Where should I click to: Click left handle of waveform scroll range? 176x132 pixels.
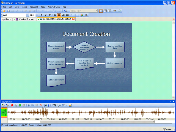pyautogui.click(x=41, y=122)
